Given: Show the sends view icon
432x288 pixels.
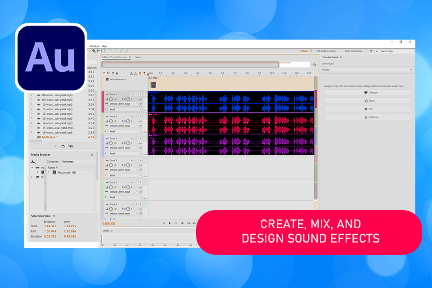Looking at the screenshot, I should (112, 73).
